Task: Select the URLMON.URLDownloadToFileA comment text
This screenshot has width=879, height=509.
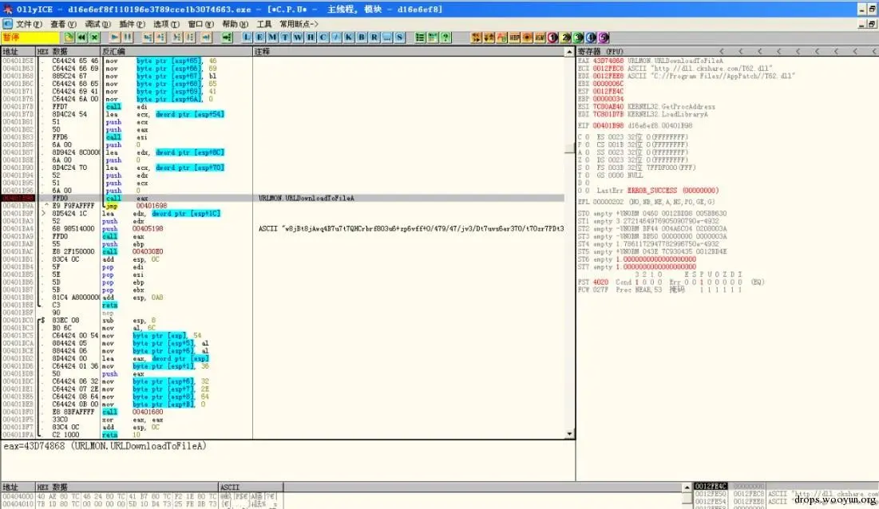Action: (306, 198)
